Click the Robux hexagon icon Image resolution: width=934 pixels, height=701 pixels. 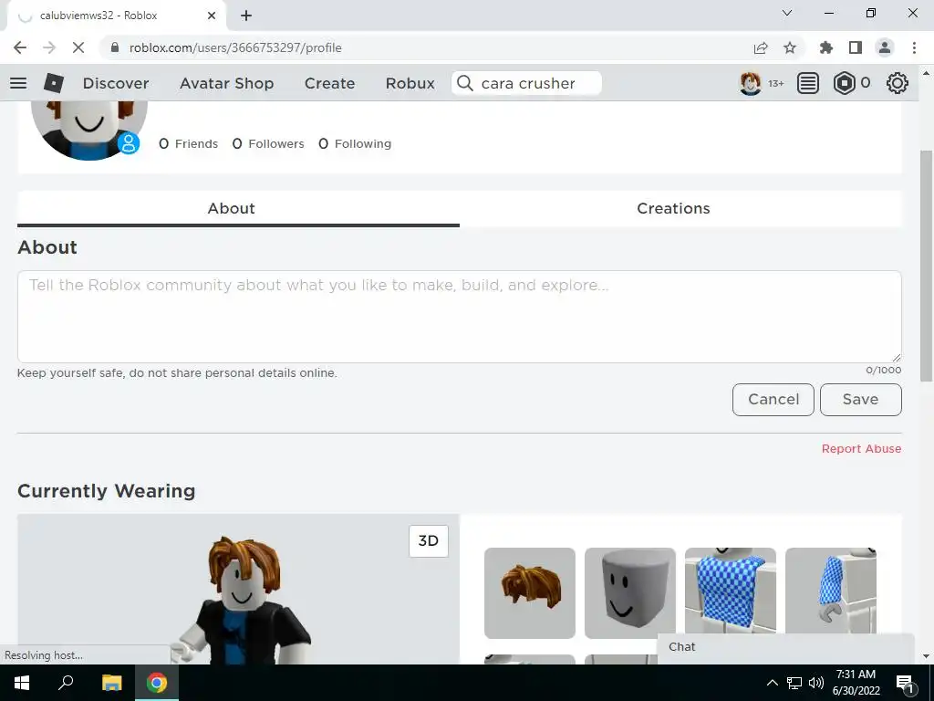click(844, 83)
